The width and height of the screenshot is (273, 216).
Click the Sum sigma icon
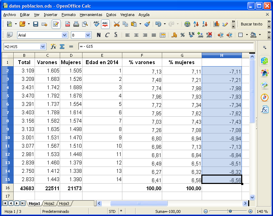62,46
